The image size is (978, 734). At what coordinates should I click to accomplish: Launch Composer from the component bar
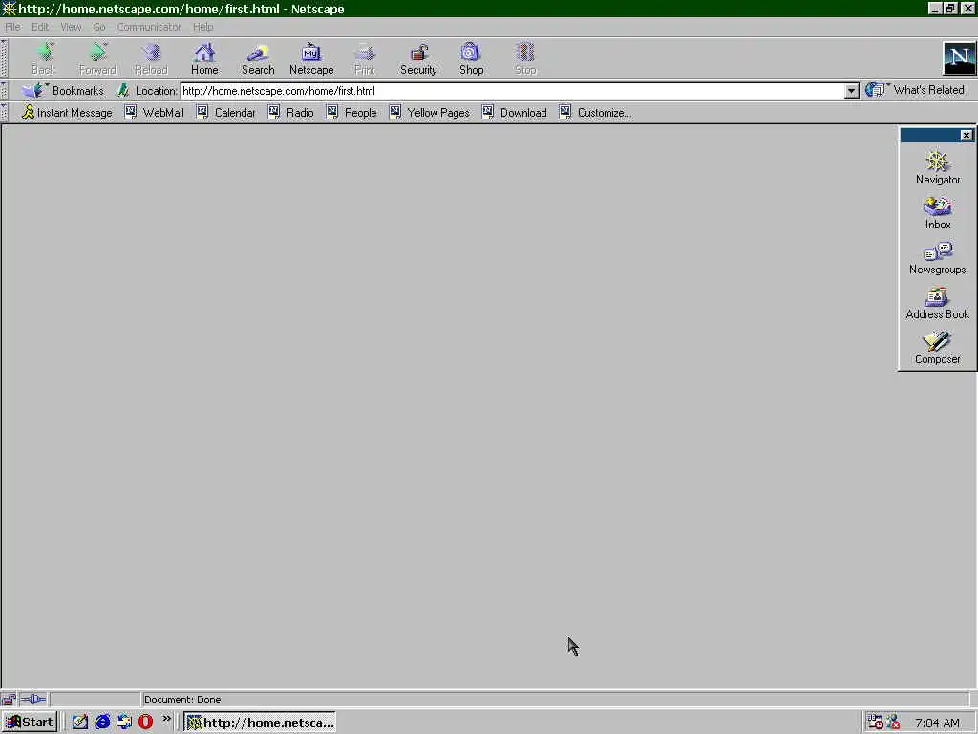[938, 347]
